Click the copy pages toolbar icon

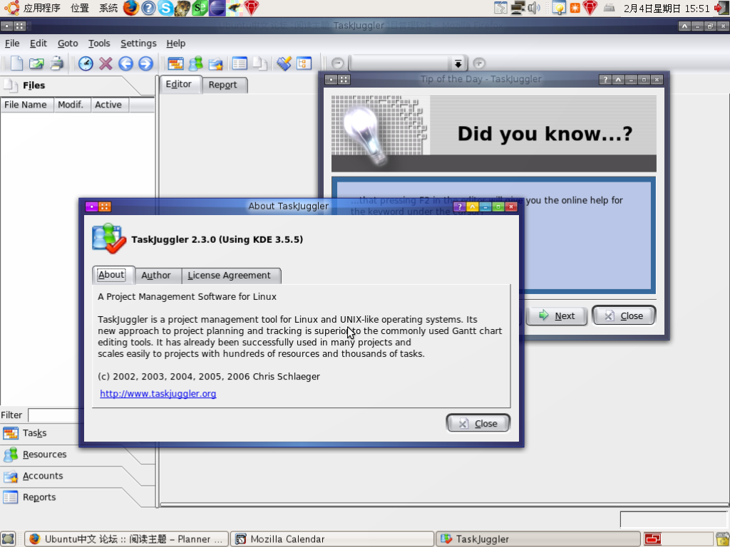coord(259,63)
